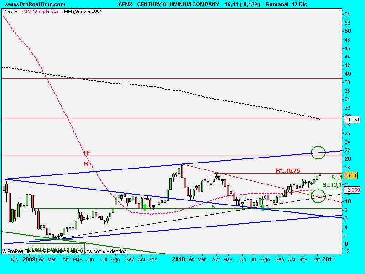The width and height of the screenshot is (365, 274).
Task: Click the CENX - CENTURY ALUMINUM COMPANY title
Action: (168, 5)
